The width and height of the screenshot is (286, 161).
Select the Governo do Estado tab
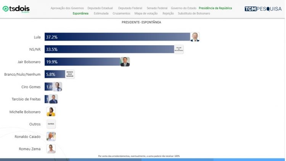tap(184, 8)
